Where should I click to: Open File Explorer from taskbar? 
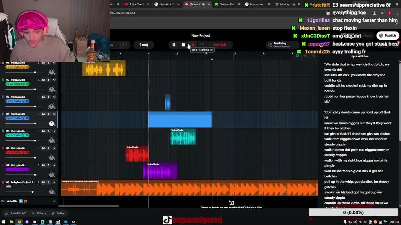12,222
